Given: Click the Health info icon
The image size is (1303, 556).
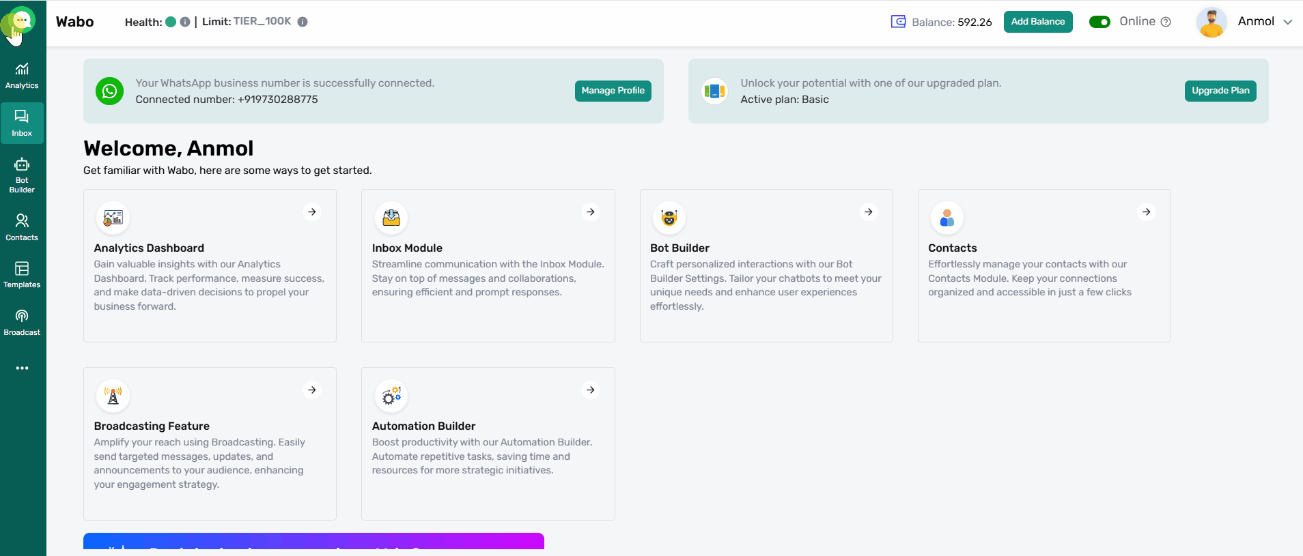Looking at the screenshot, I should [x=185, y=22].
